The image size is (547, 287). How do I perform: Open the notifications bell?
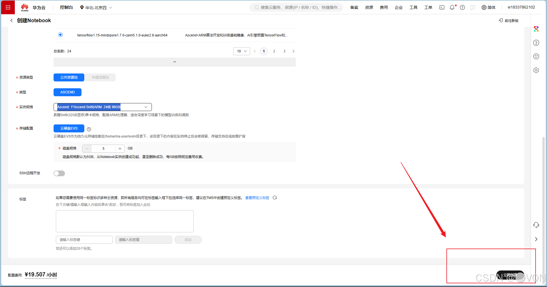point(452,7)
